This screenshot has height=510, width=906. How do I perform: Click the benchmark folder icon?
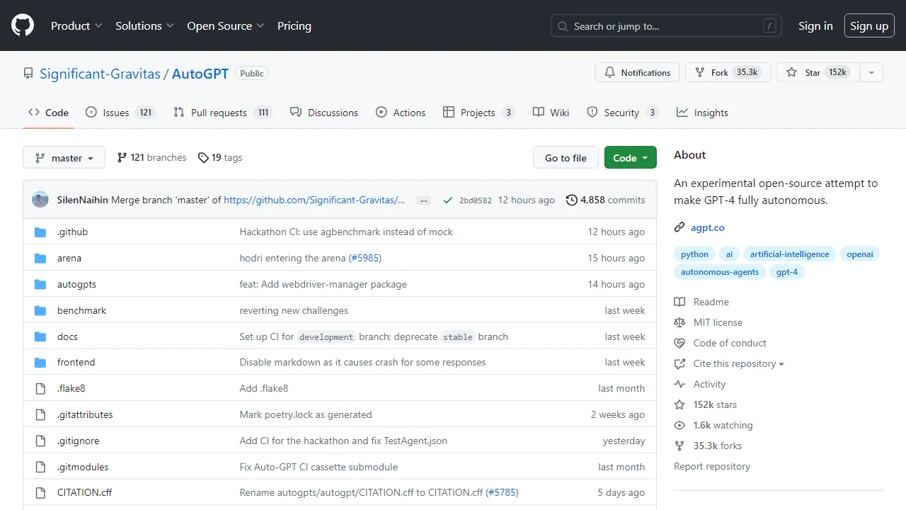coord(40,310)
